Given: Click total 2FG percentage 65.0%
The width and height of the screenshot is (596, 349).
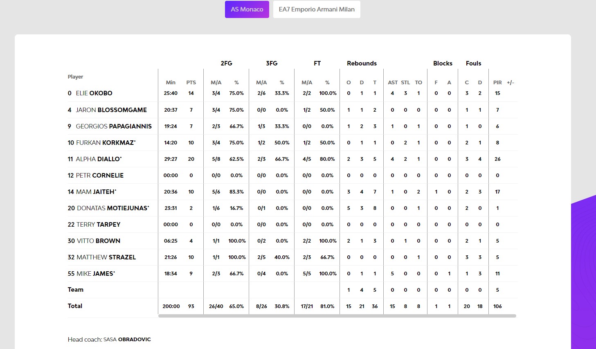Looking at the screenshot, I should tap(236, 306).
